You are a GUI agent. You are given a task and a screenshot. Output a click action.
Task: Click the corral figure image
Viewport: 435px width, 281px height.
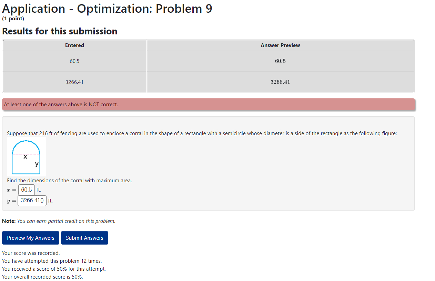[x=26, y=157]
